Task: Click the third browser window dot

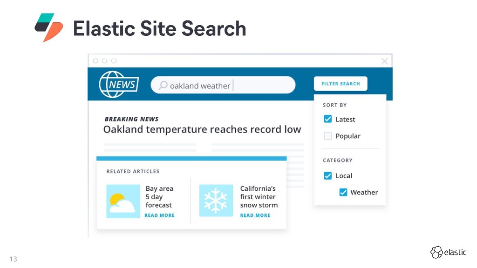Action: pyautogui.click(x=114, y=61)
